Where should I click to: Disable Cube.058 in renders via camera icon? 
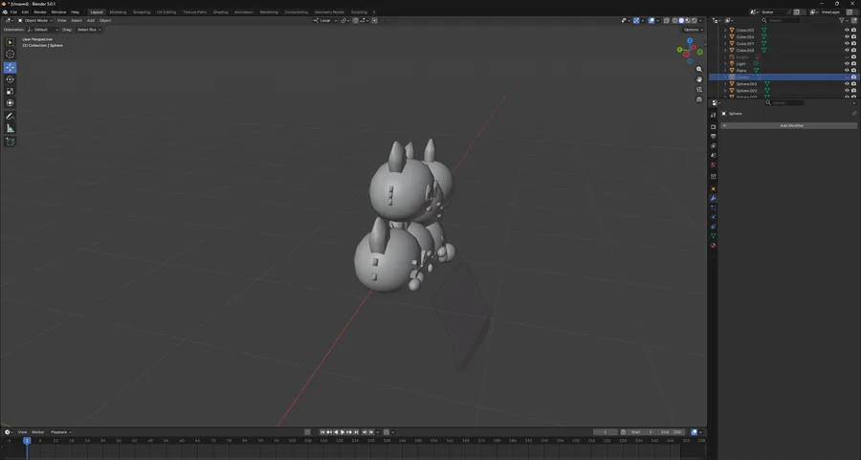[854, 50]
